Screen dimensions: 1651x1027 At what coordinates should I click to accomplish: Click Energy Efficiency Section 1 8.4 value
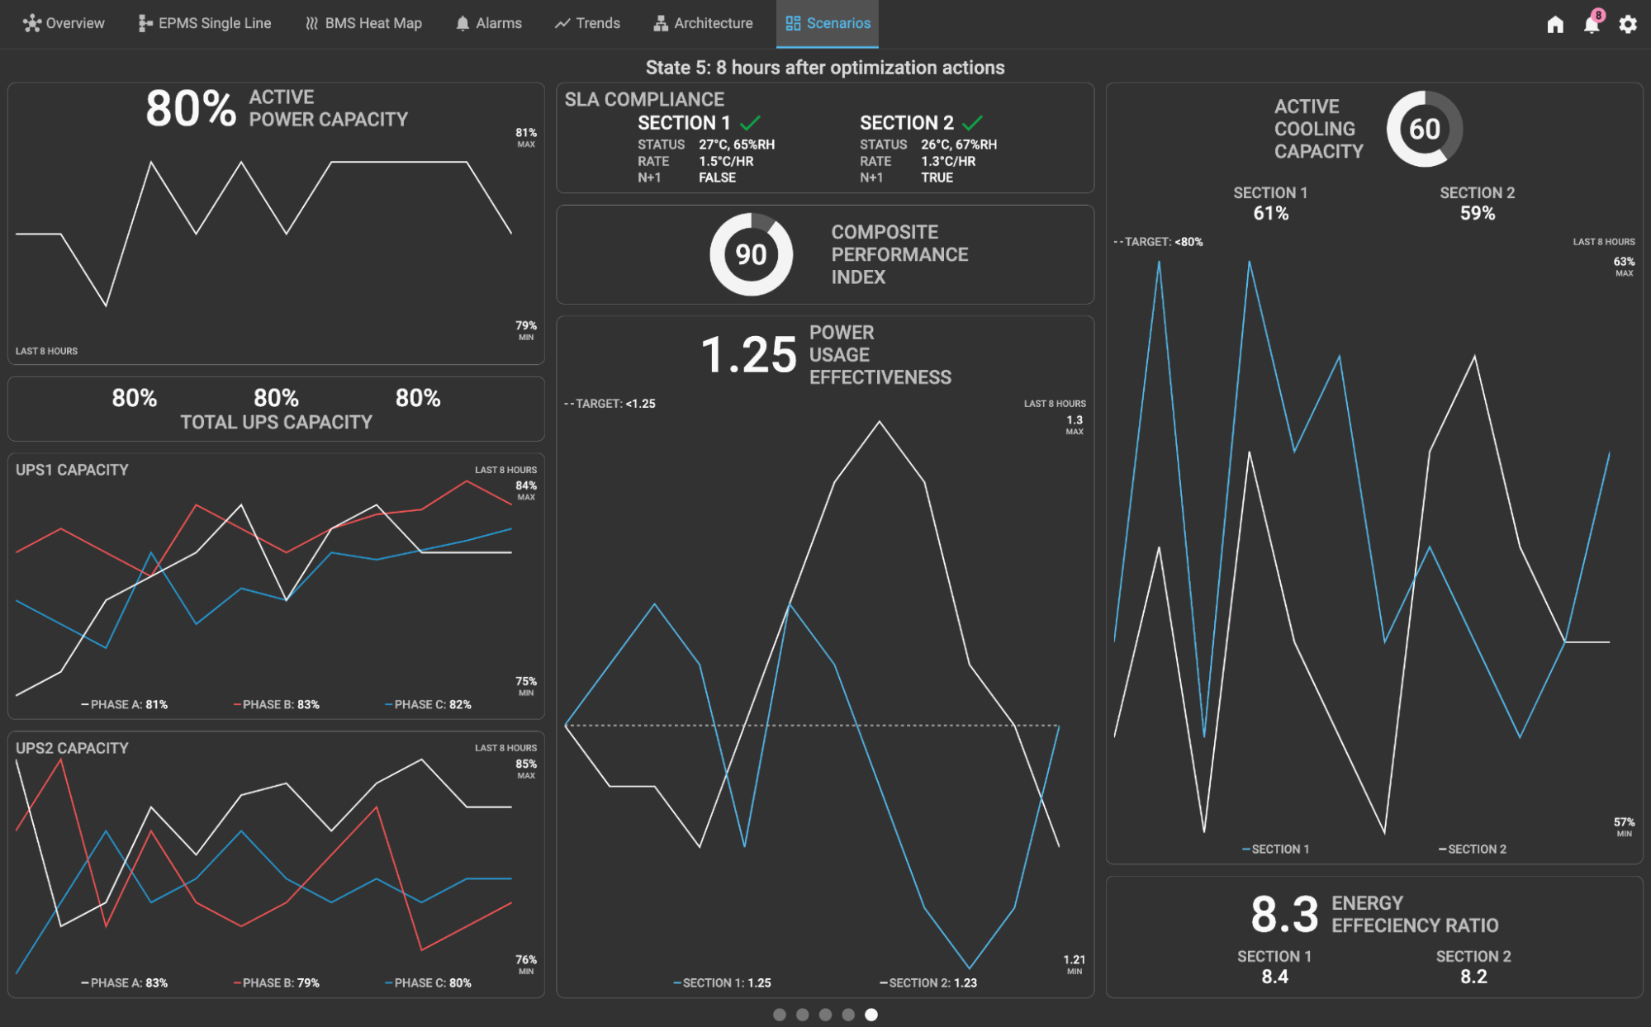coord(1274,977)
